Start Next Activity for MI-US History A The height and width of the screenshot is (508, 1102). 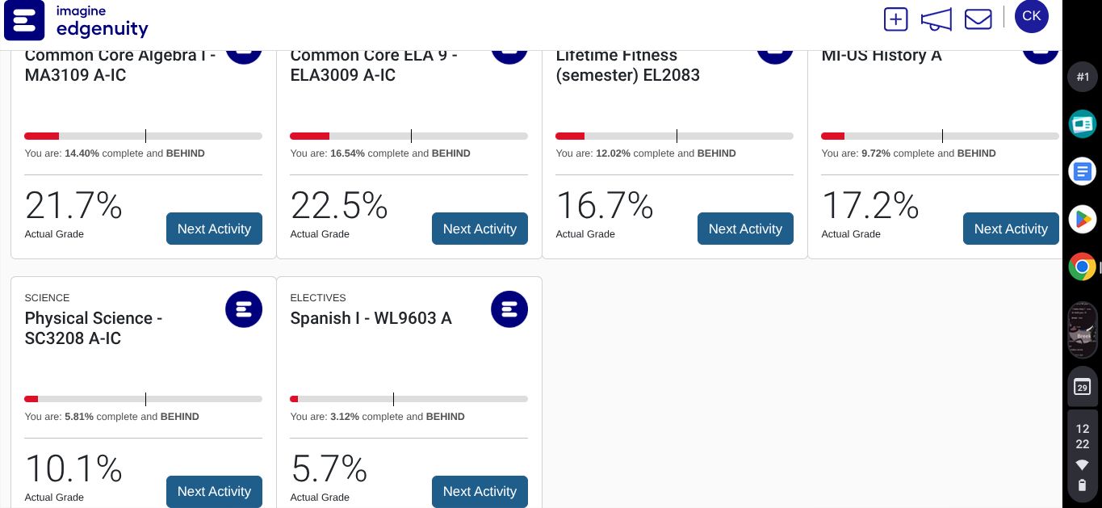[x=1011, y=229]
